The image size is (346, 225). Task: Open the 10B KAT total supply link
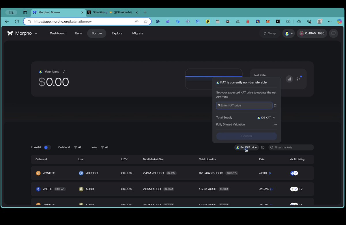[266, 118]
